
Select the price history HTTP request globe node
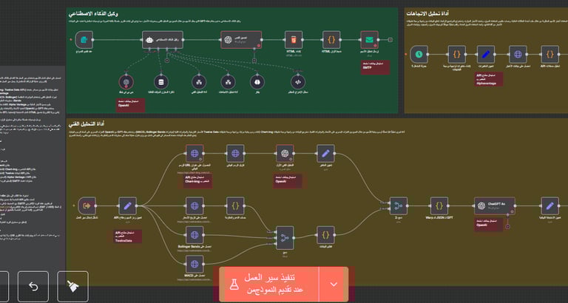point(195,206)
